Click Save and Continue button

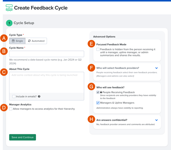(x=22, y=137)
